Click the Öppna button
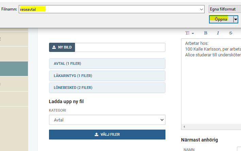 [221, 19]
